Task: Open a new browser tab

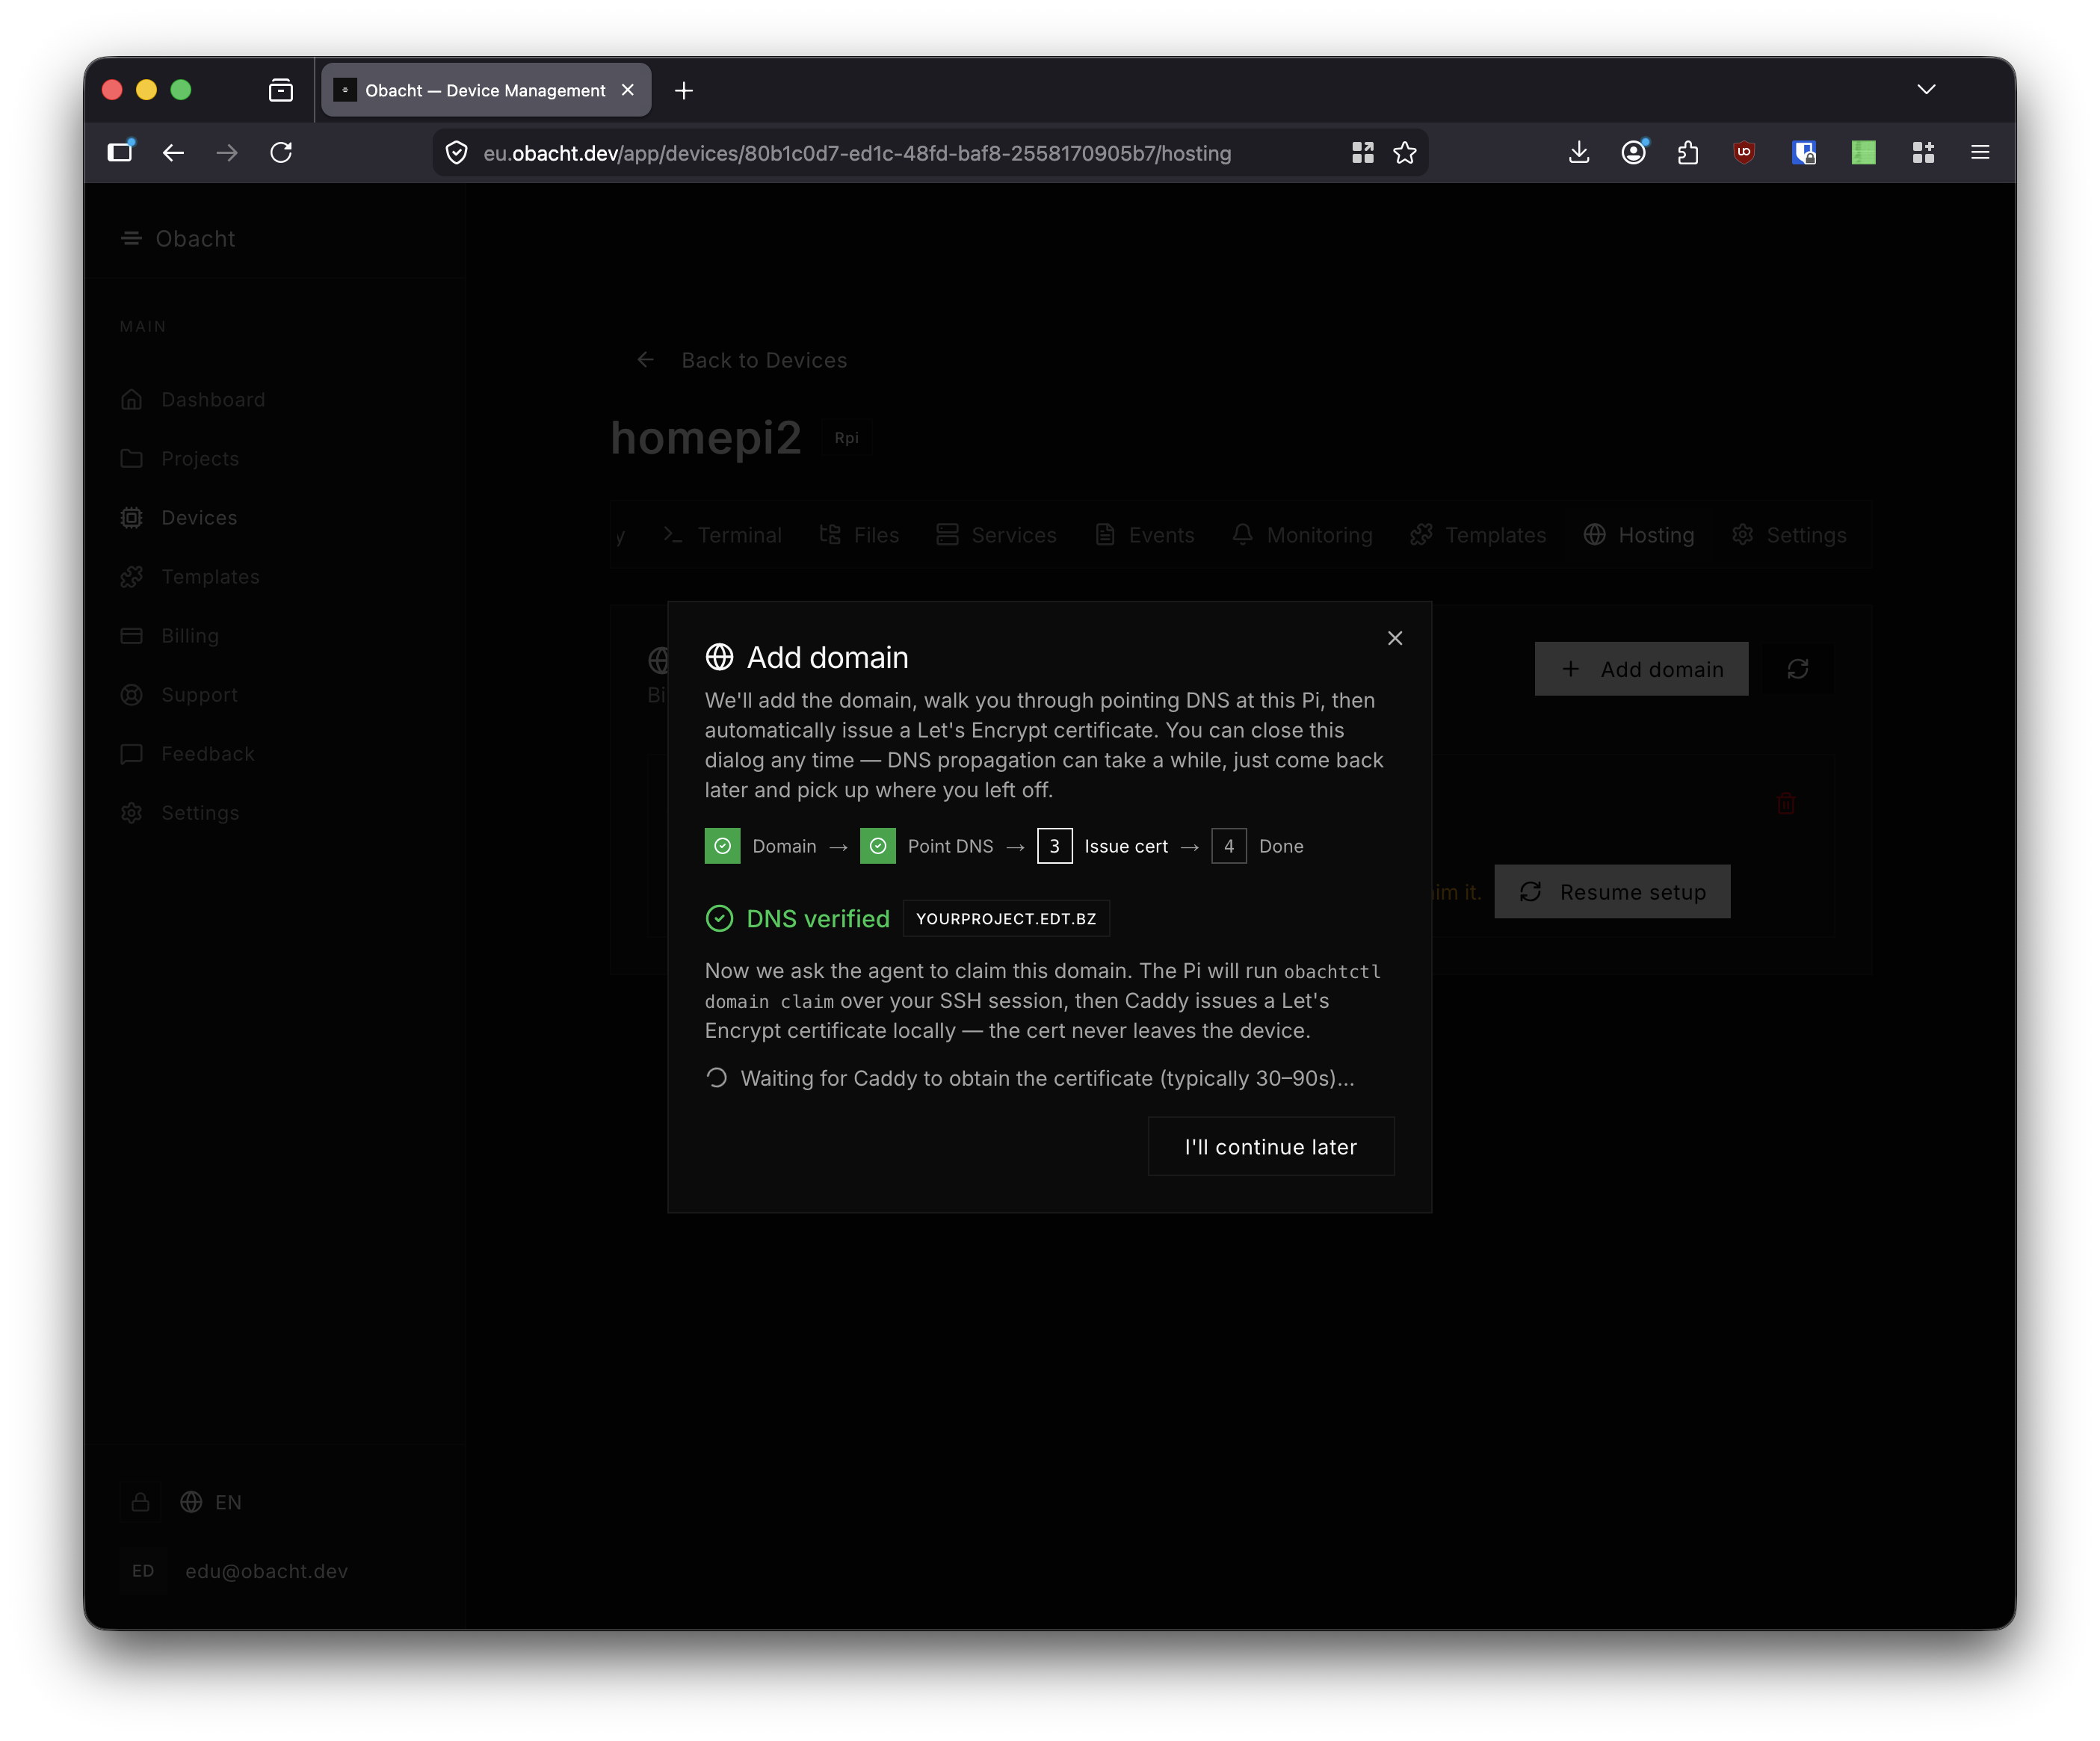Action: click(x=684, y=90)
